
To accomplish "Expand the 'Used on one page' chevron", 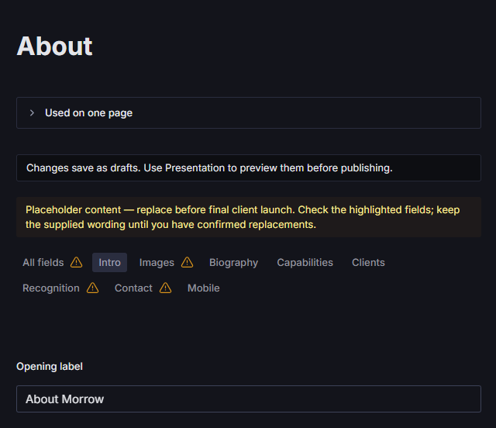I will tap(32, 113).
